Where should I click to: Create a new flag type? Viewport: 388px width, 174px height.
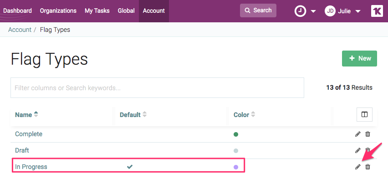click(x=359, y=58)
